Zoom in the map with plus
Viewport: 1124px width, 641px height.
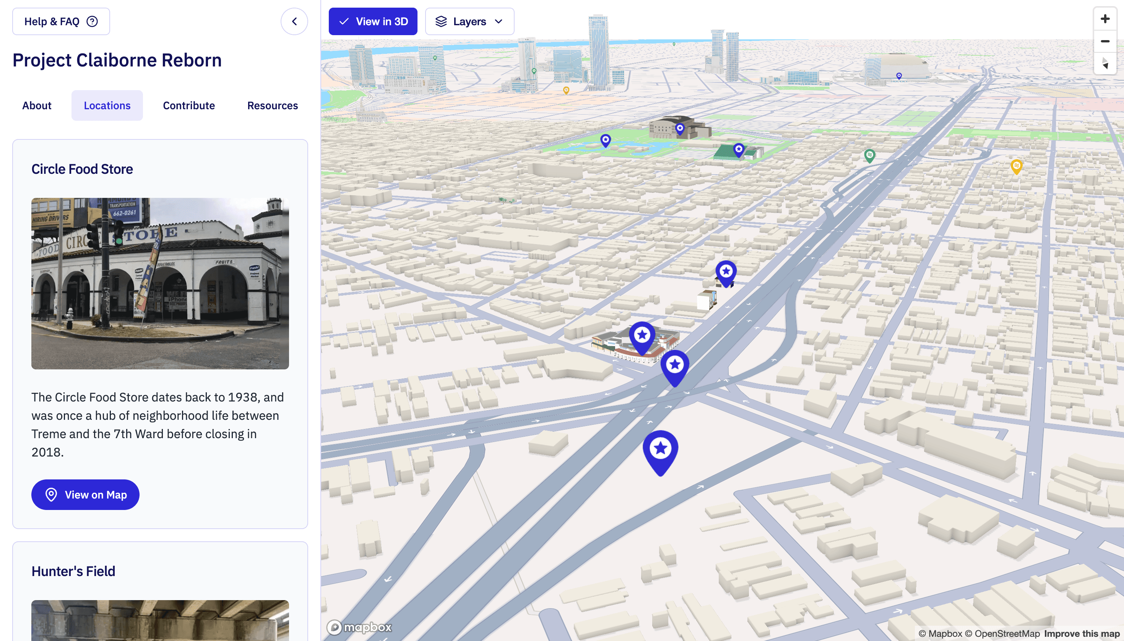coord(1105,19)
